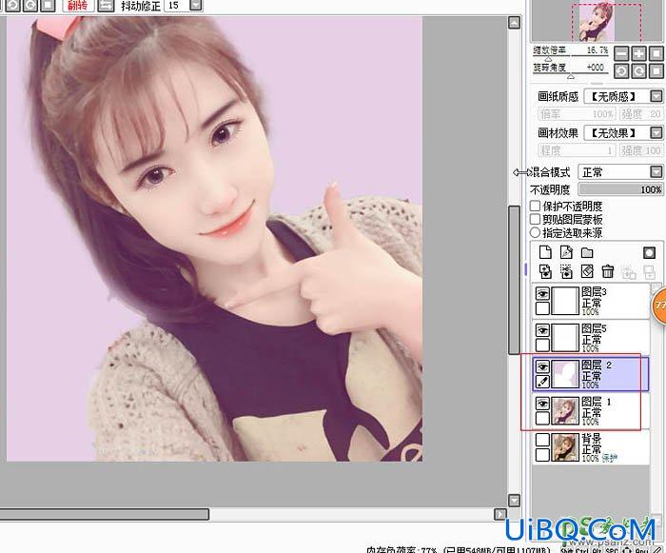Click the canvas vertical scrollbar thumb
666x553 pixels.
coord(514,280)
